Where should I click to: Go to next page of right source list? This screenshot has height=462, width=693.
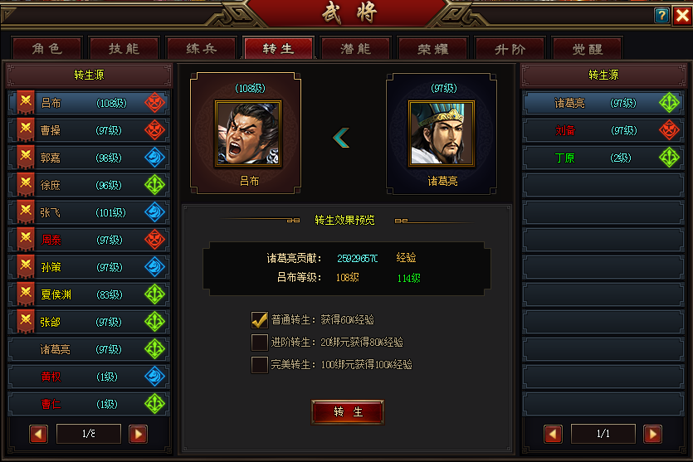[653, 434]
